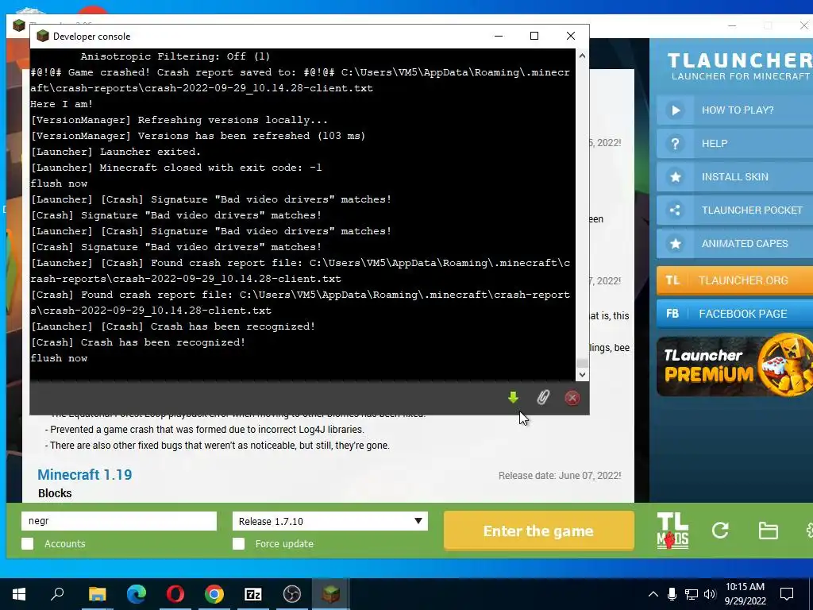The image size is (813, 610).
Task: Launch Opera browser from the taskbar
Action: pos(175,594)
